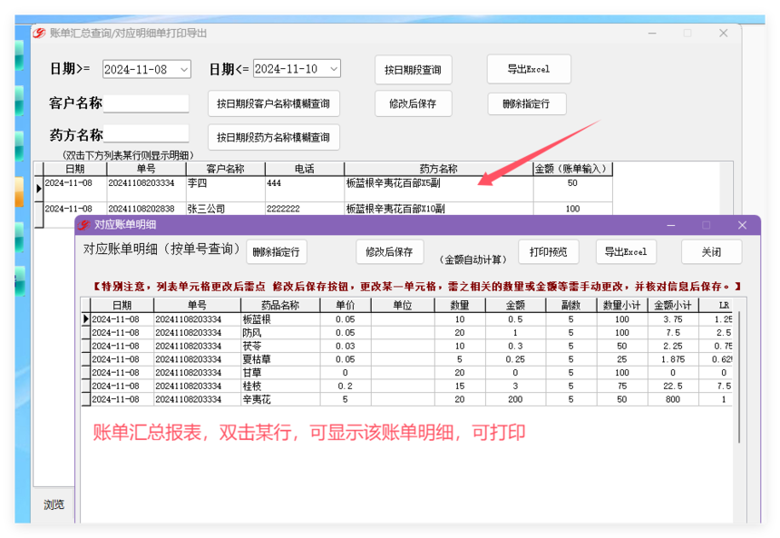Click 修改后保存 in the main summary window

tap(413, 103)
